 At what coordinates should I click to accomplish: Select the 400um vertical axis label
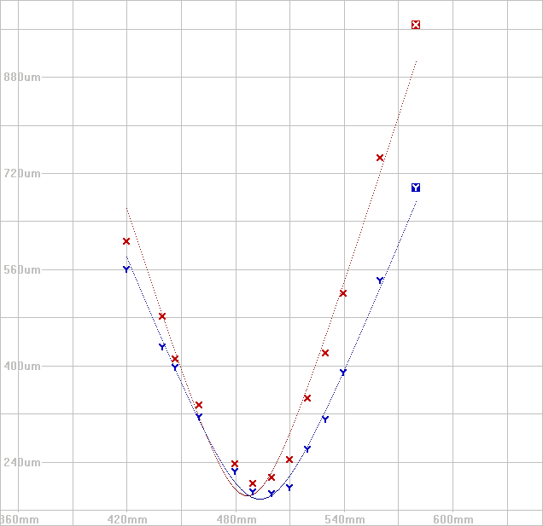click(22, 366)
